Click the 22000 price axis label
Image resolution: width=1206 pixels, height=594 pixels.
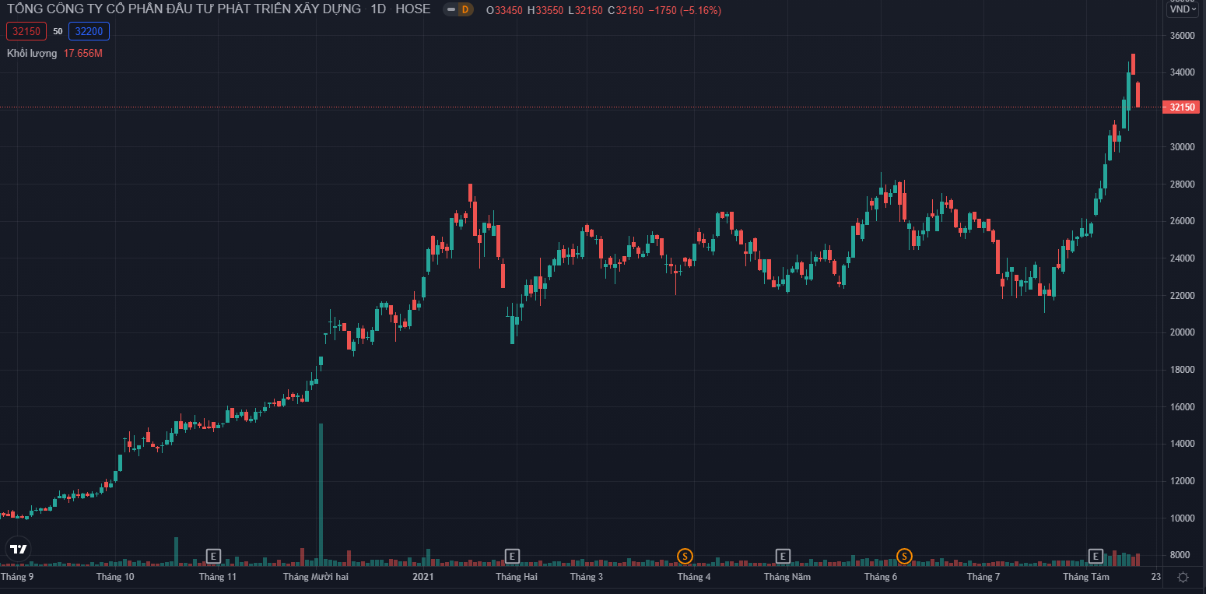[1182, 296]
